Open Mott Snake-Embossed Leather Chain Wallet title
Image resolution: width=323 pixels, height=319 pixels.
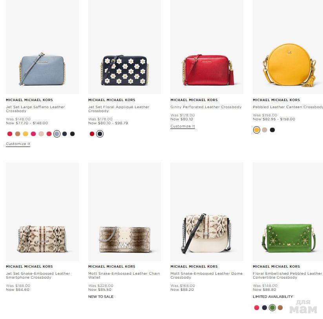[x=124, y=275]
